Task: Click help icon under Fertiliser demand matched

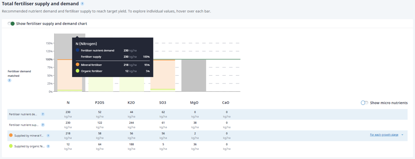Action: point(10,80)
